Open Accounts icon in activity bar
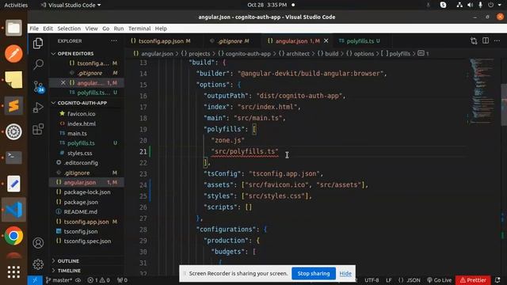 click(x=38, y=243)
